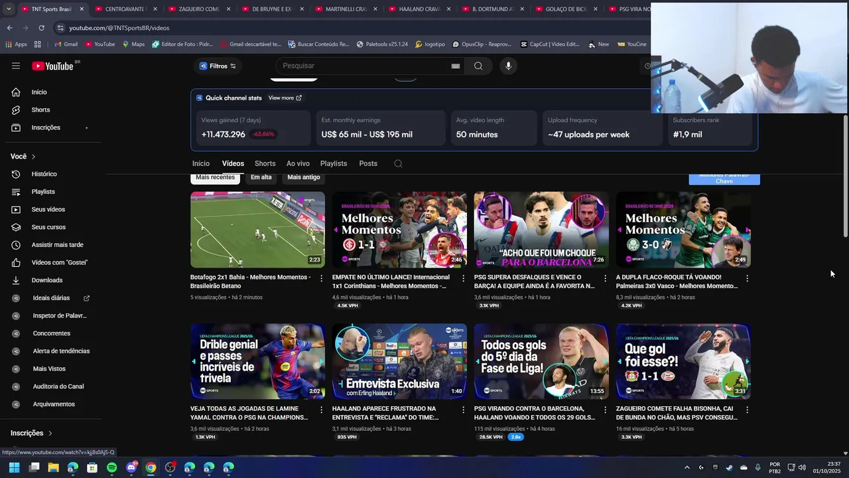Select the Vídeos channel tab
This screenshot has height=478, width=849.
click(233, 163)
